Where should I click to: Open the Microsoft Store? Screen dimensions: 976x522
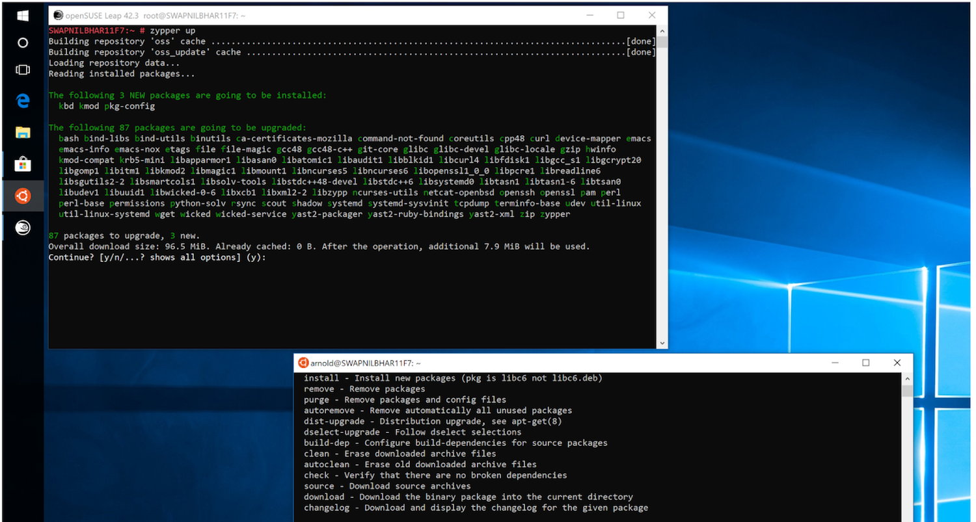[x=21, y=164]
